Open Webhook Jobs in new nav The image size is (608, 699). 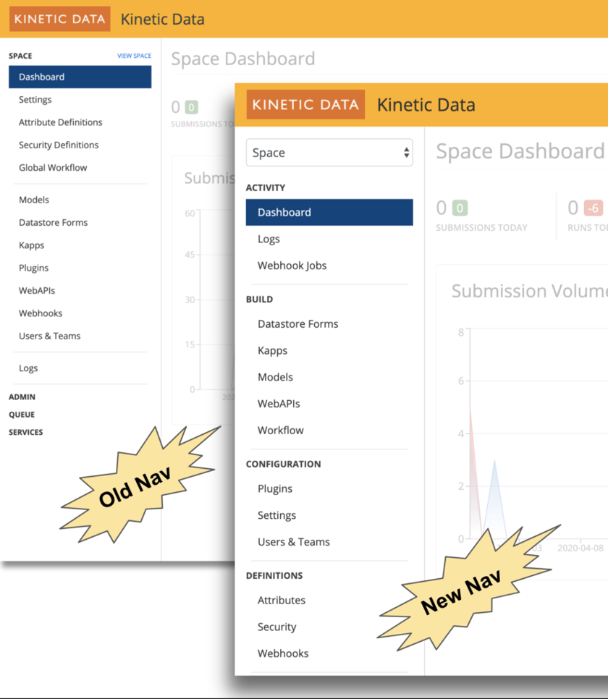(x=292, y=266)
